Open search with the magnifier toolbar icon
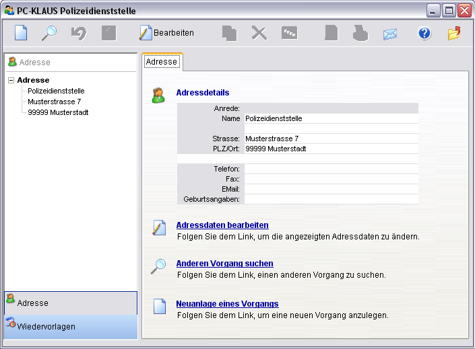475x349 pixels. (50, 33)
